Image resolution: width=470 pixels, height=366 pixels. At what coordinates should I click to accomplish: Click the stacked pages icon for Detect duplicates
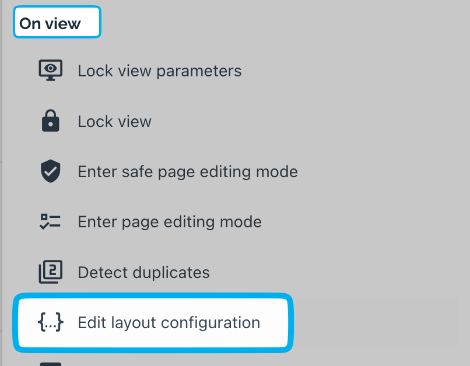[x=51, y=272]
